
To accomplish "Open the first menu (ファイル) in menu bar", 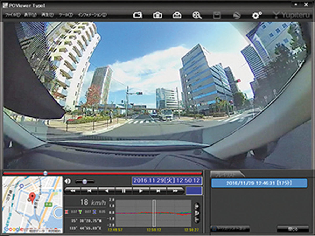I will (x=12, y=15).
